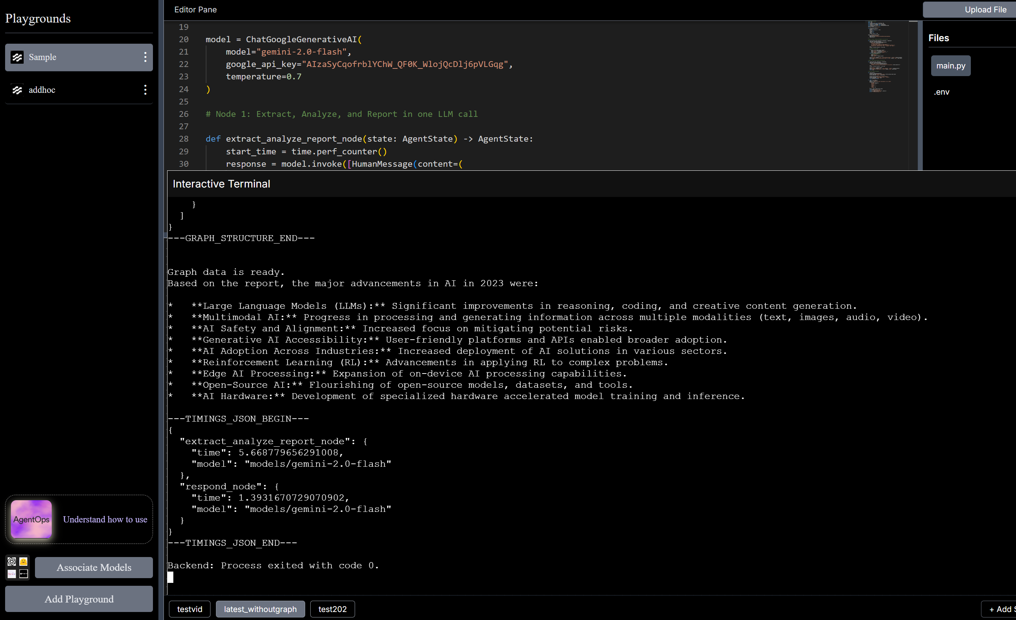Click the addhoc playground icon
Image resolution: width=1016 pixels, height=620 pixels.
click(x=17, y=90)
